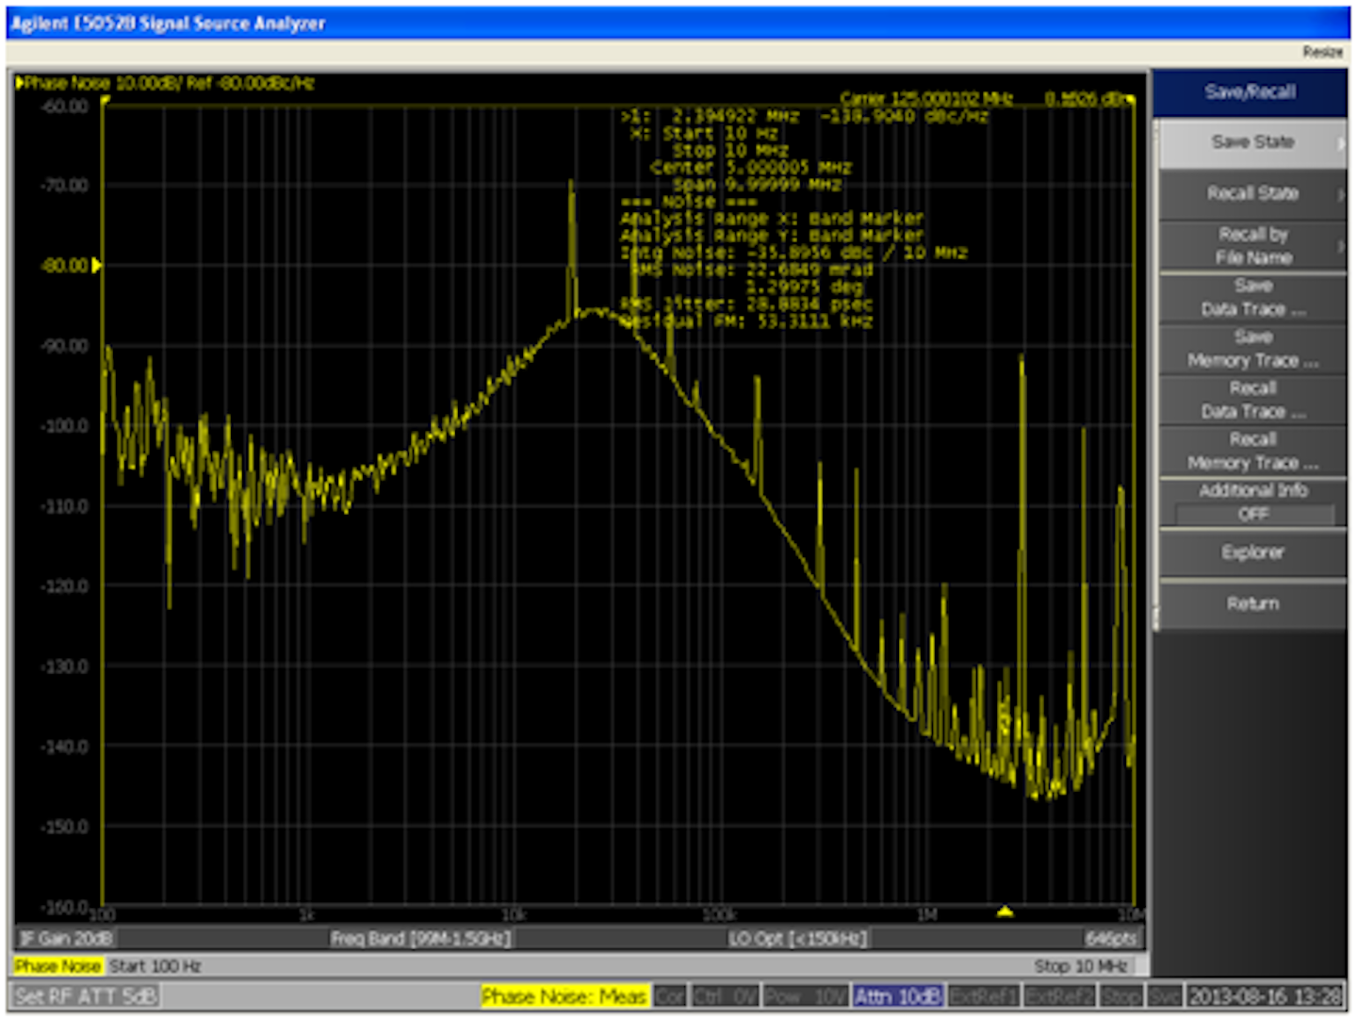The image size is (1357, 1021).
Task: Click the Set RF ATT 5dB field
Action: pos(86,996)
